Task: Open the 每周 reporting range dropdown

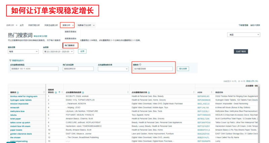Action: pyautogui.click(x=23, y=51)
